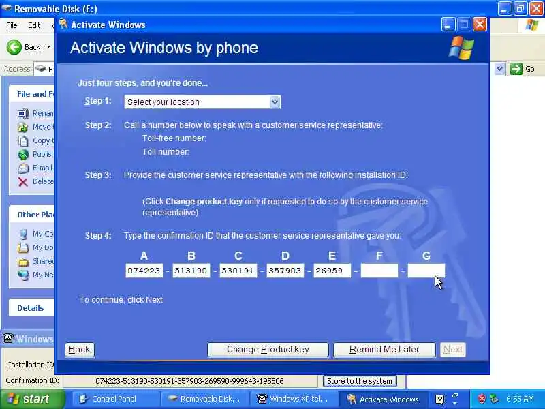
Task: Click empty confirmation ID field G
Action: click(426, 271)
